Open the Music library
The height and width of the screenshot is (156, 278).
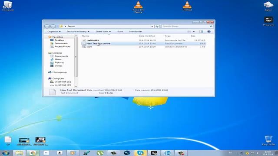pyautogui.click(x=58, y=59)
